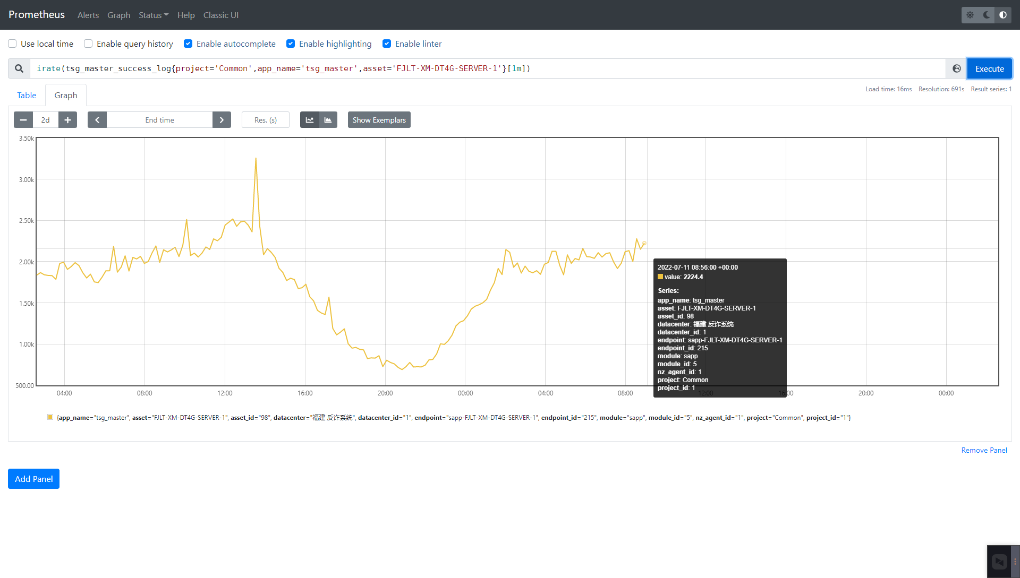Click the Remove Panel link
The width and height of the screenshot is (1020, 578).
[x=984, y=450]
